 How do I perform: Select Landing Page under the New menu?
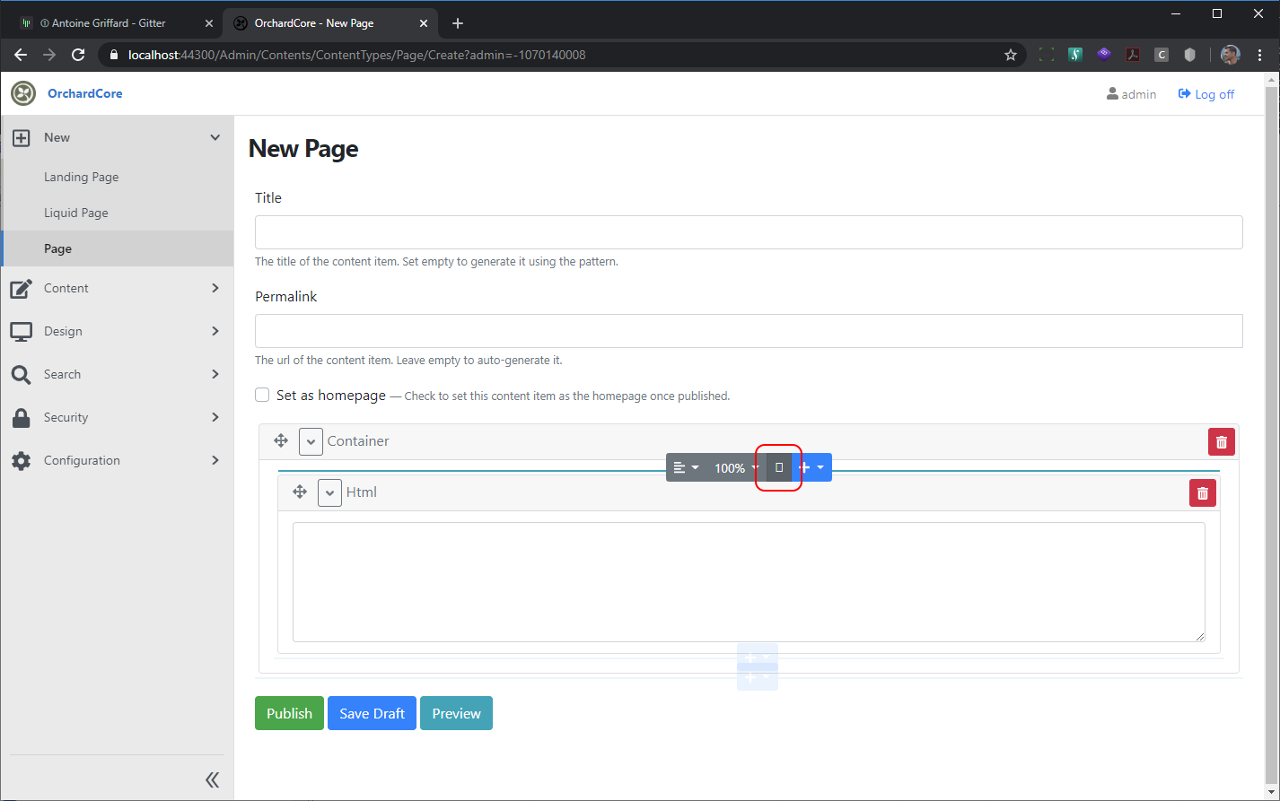[x=82, y=176]
